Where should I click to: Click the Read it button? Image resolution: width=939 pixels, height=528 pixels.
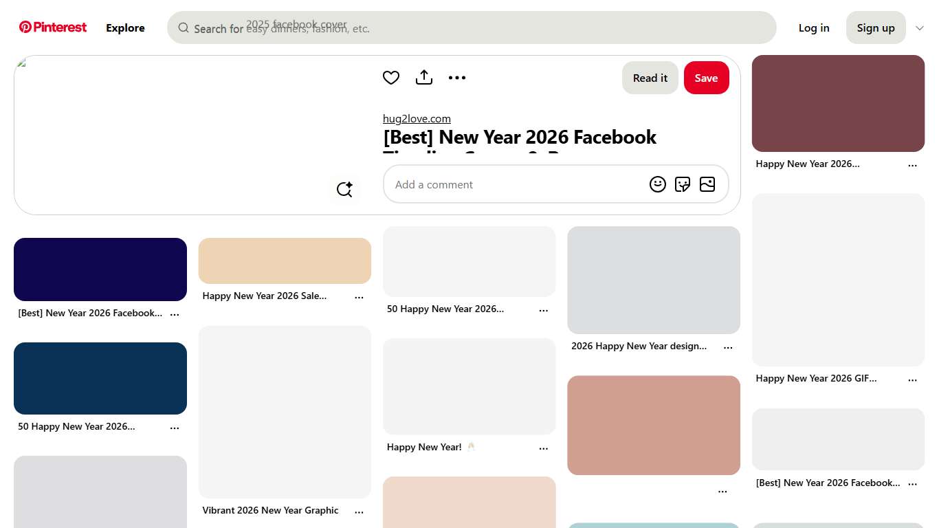point(650,78)
